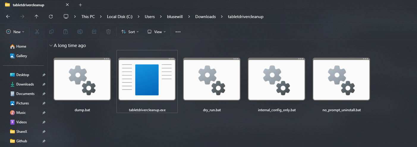Click the Cut scissors icon
417x147 pixels.
pos(37,32)
